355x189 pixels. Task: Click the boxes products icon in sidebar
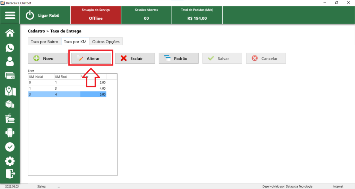click(10, 105)
